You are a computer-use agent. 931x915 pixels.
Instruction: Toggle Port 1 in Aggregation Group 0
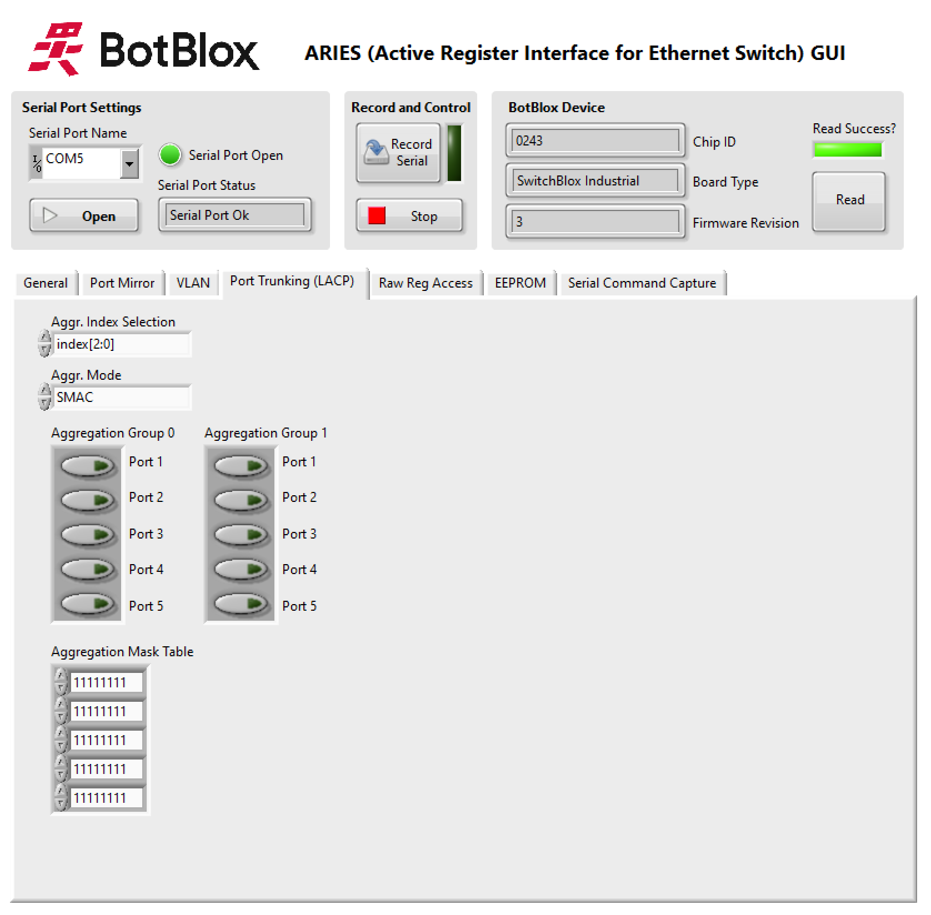coord(88,466)
